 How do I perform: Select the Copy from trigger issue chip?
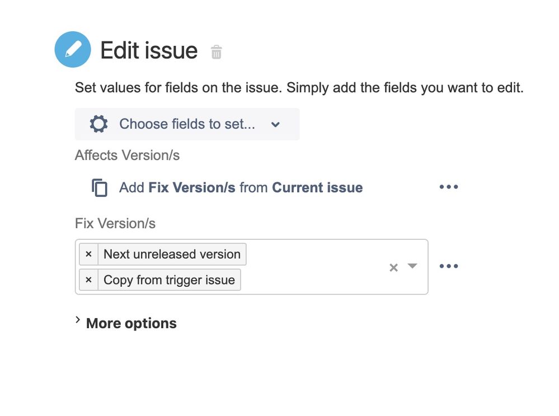point(170,280)
